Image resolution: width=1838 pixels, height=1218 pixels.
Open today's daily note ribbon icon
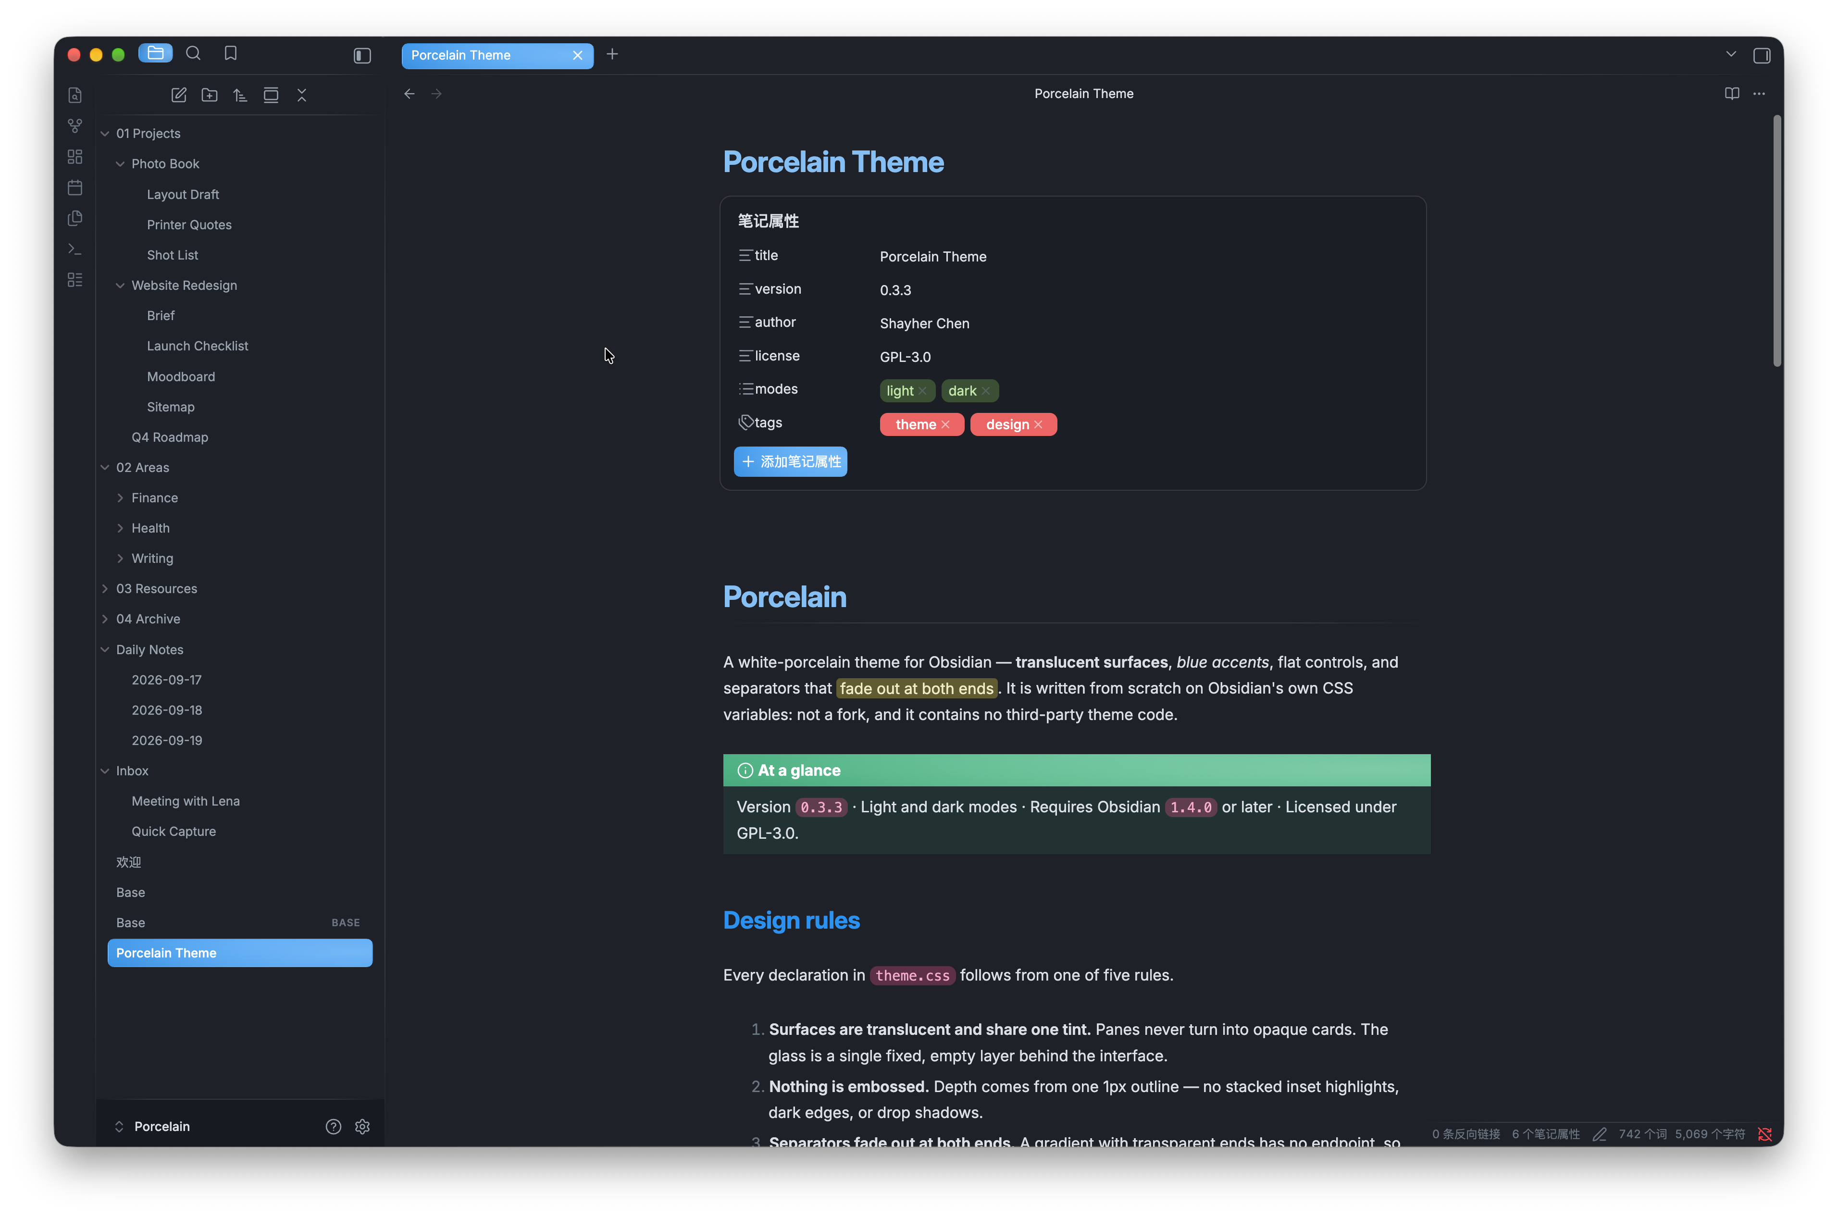[75, 187]
